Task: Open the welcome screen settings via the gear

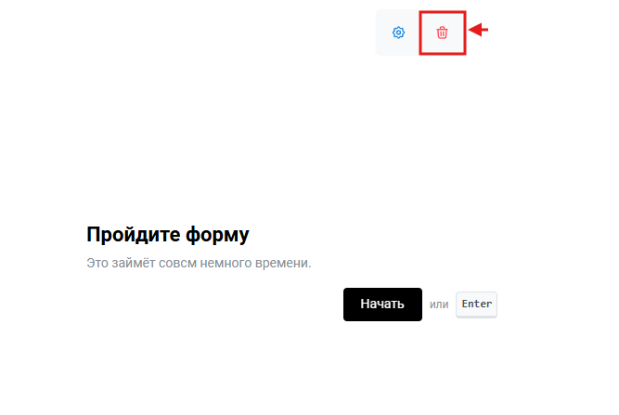Action: pos(398,32)
